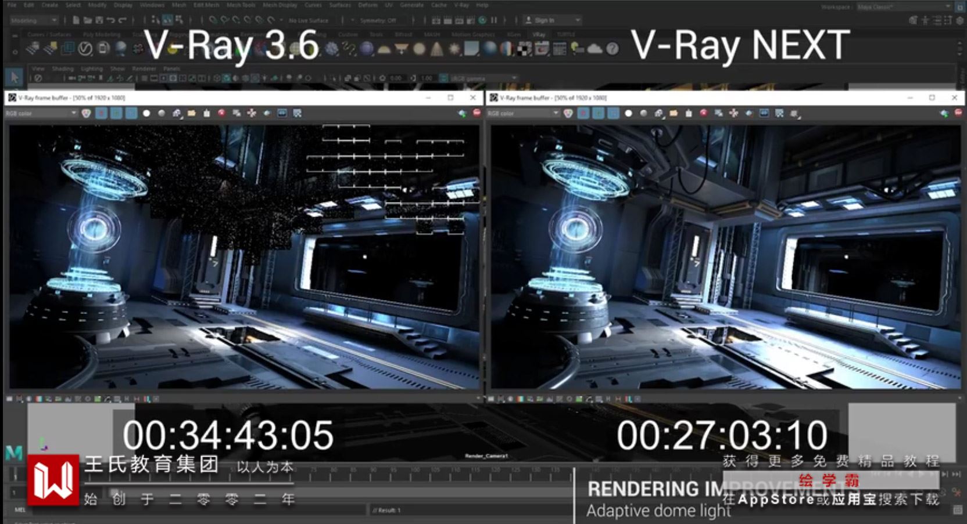Choose the Select tool arrow in the toolbox

pyautogui.click(x=14, y=77)
